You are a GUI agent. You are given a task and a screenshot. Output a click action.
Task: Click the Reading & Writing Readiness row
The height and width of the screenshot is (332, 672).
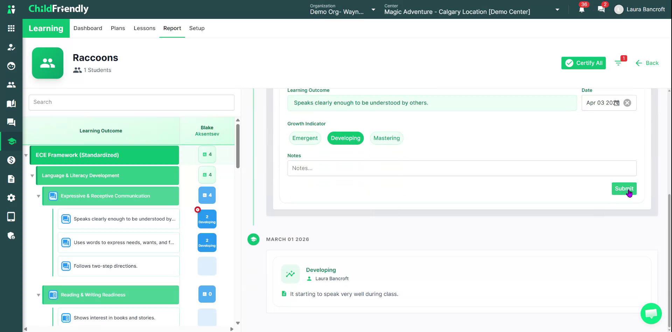pos(111,295)
